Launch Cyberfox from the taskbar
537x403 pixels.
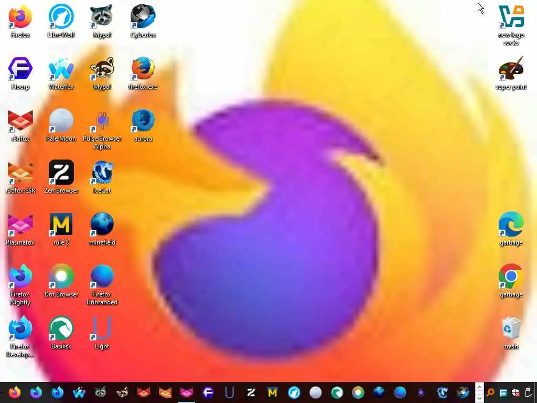(463, 393)
